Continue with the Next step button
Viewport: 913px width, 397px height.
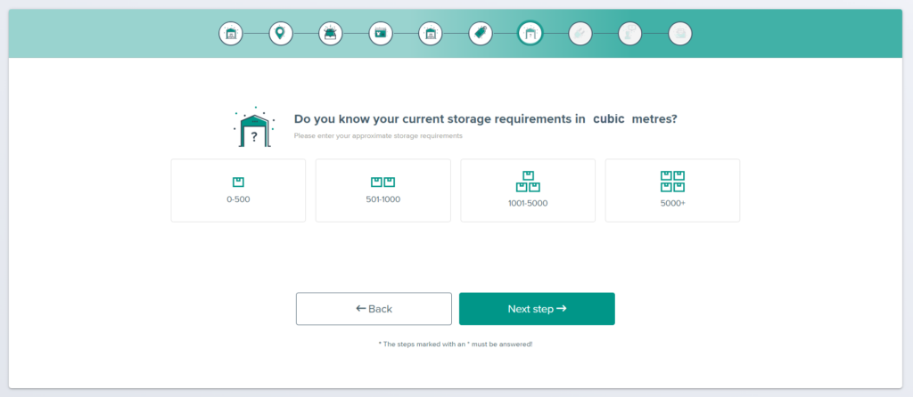(537, 309)
